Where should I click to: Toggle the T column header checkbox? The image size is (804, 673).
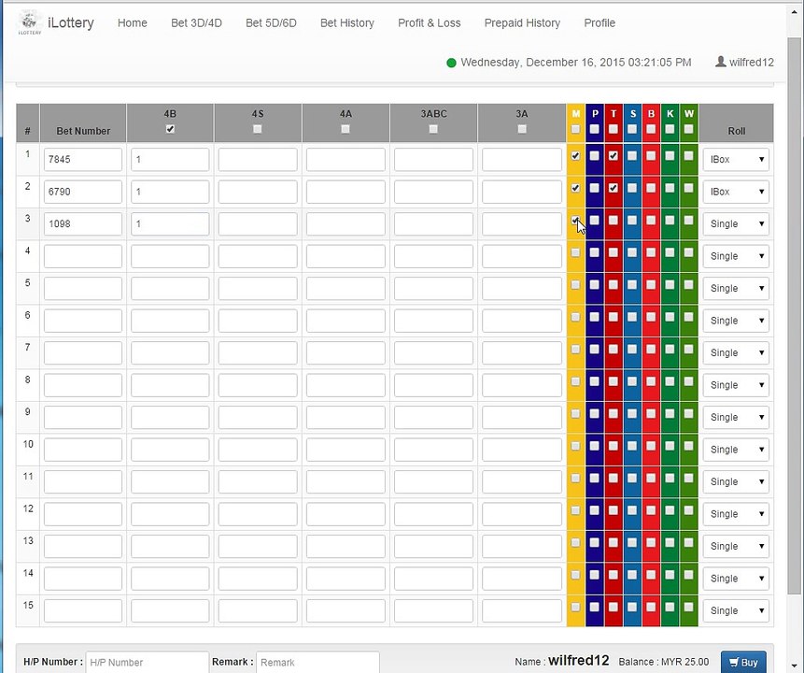[x=614, y=129]
